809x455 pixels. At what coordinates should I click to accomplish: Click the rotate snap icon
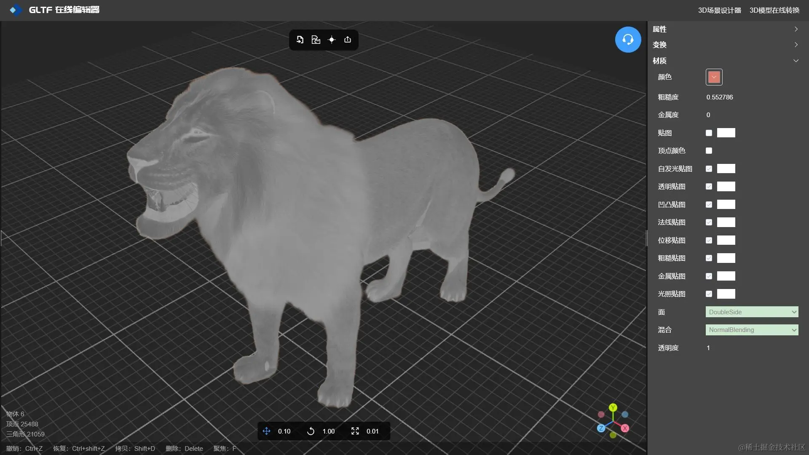click(311, 431)
